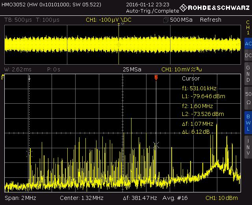Select the TB: 500 µs timebase readout
The height and width of the screenshot is (205, 252).
(x=18, y=20)
